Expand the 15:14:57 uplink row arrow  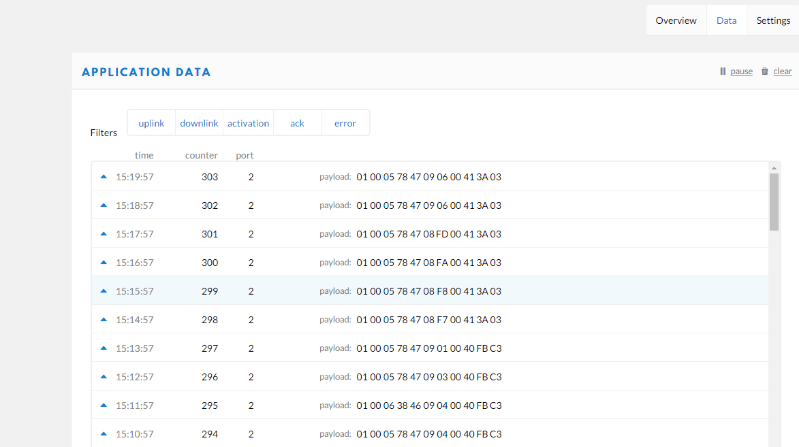[x=104, y=319]
